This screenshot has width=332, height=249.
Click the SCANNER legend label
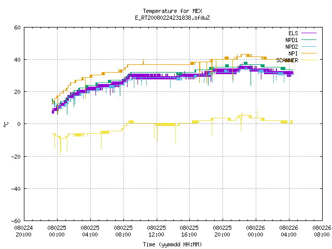point(287,60)
